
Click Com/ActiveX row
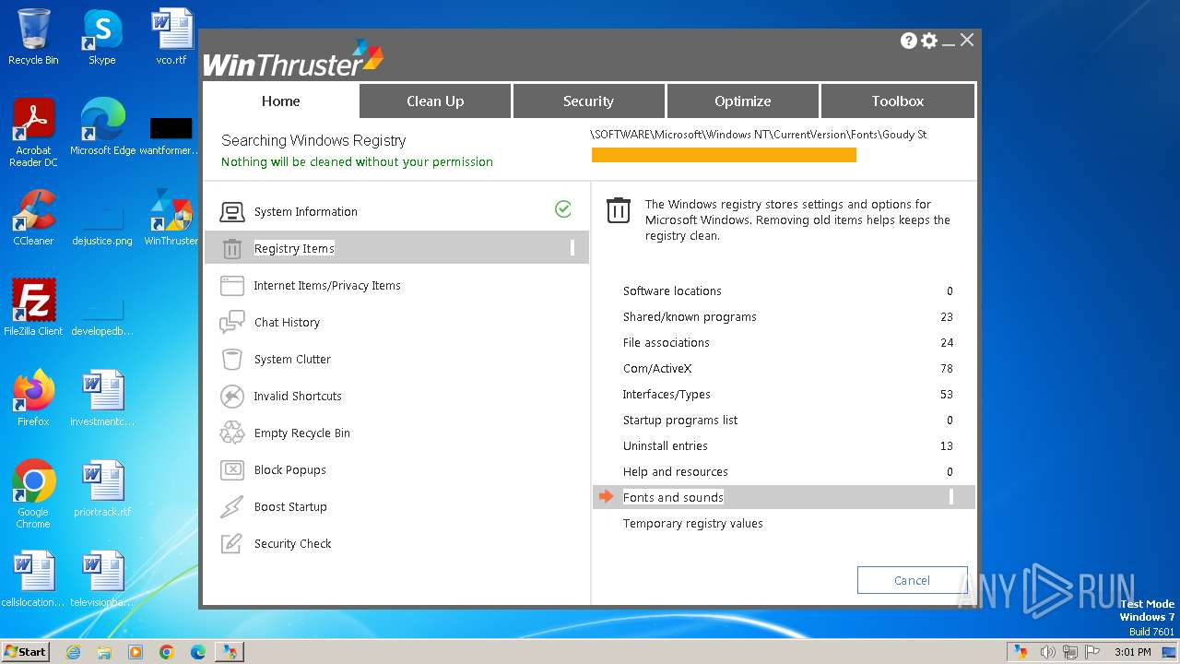coord(784,369)
